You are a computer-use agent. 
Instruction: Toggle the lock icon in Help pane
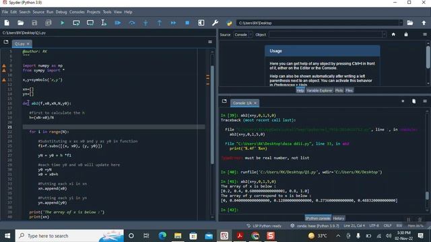click(x=406, y=34)
